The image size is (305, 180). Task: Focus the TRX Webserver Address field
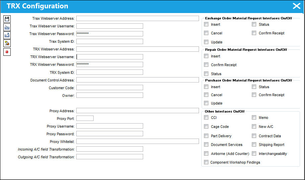[x=137, y=49]
